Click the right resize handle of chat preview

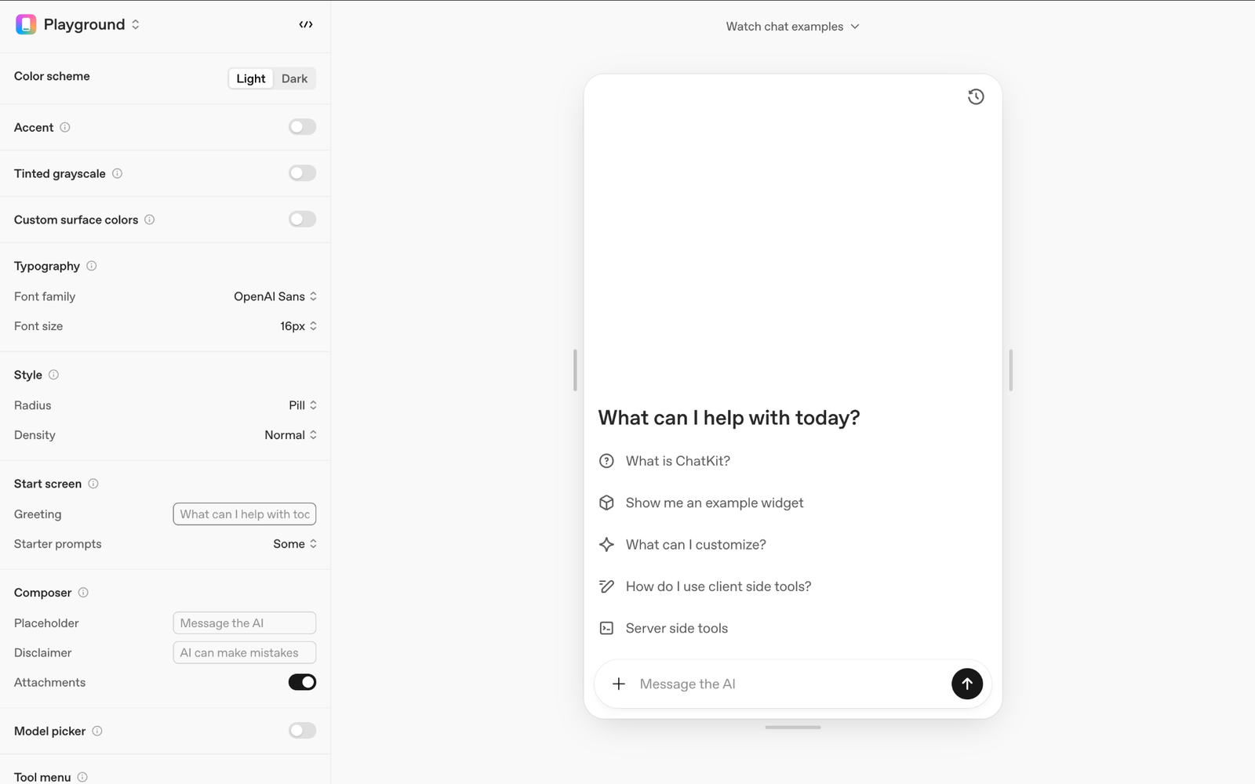[1010, 370]
